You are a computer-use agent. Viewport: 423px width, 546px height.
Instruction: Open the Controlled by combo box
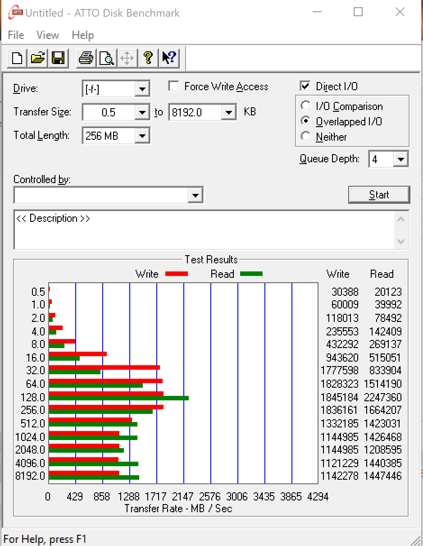(x=195, y=196)
